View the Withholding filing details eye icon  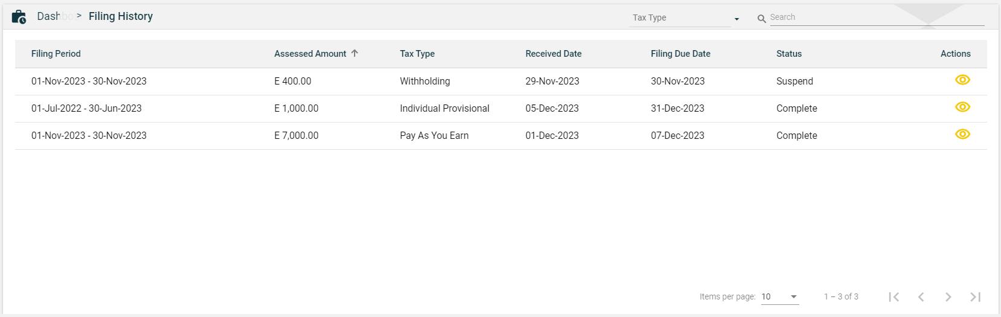962,80
